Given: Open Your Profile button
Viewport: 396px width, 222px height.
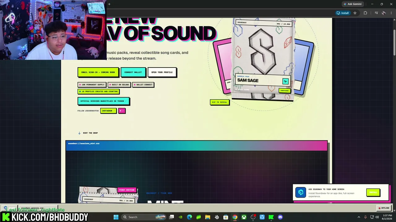Looking at the screenshot, I should [162, 72].
